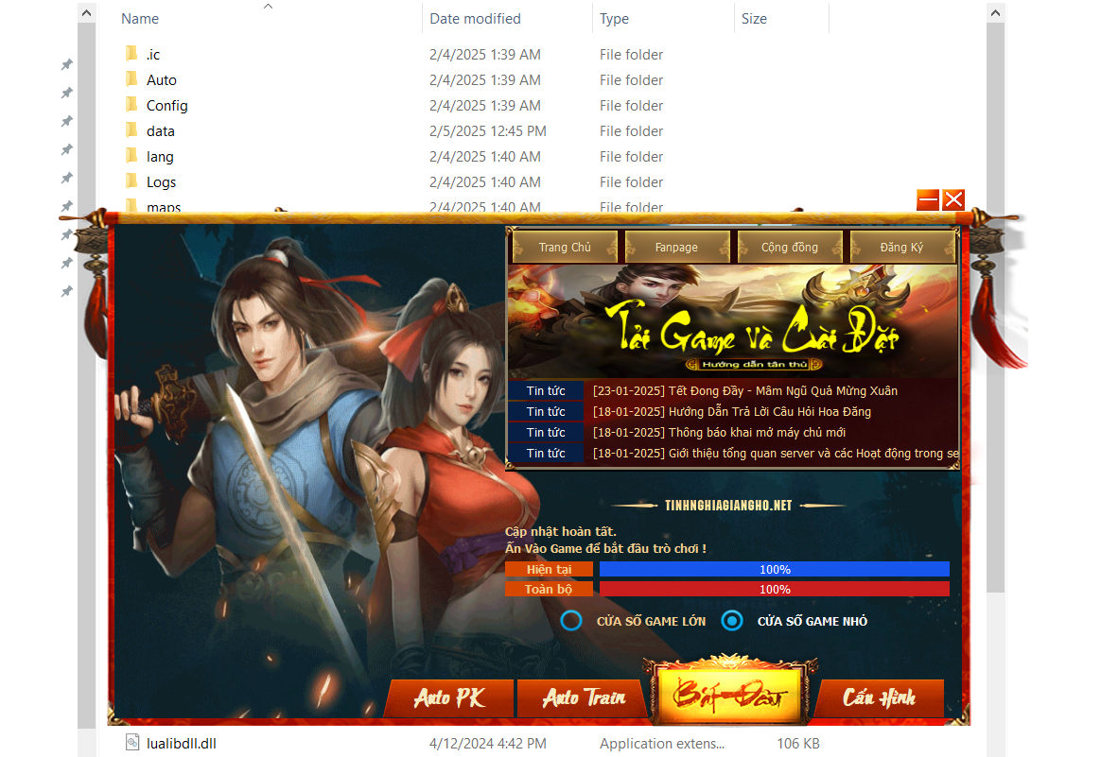This screenshot has width=1101, height=757.
Task: Click the Auto PK button
Action: [449, 698]
